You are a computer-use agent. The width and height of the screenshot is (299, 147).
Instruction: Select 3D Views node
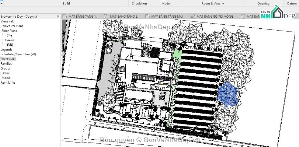pyautogui.click(x=8, y=40)
